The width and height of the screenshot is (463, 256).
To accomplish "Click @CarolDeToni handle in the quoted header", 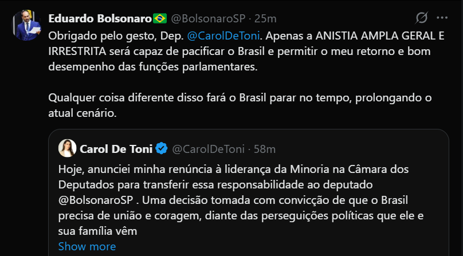I will [x=207, y=149].
